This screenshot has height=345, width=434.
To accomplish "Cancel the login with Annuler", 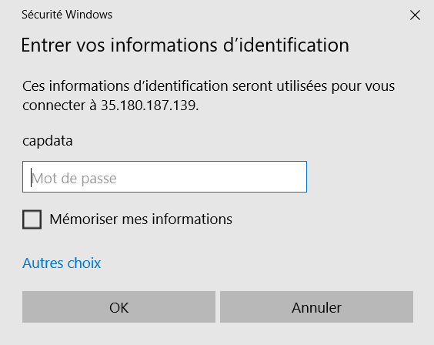I will point(316,306).
